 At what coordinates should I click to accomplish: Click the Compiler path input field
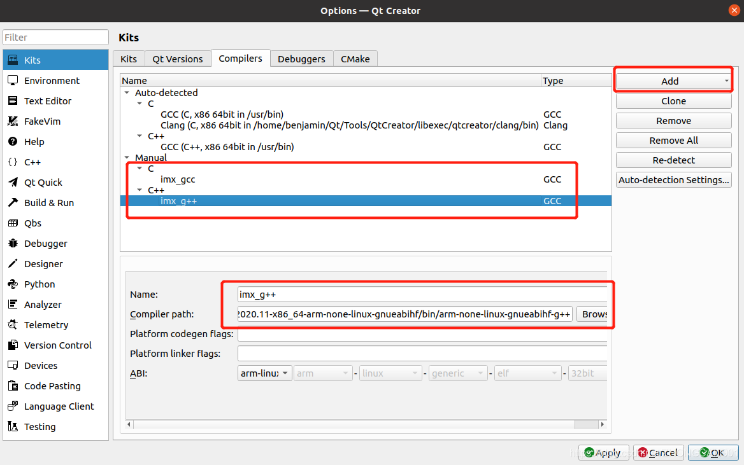pyautogui.click(x=404, y=314)
